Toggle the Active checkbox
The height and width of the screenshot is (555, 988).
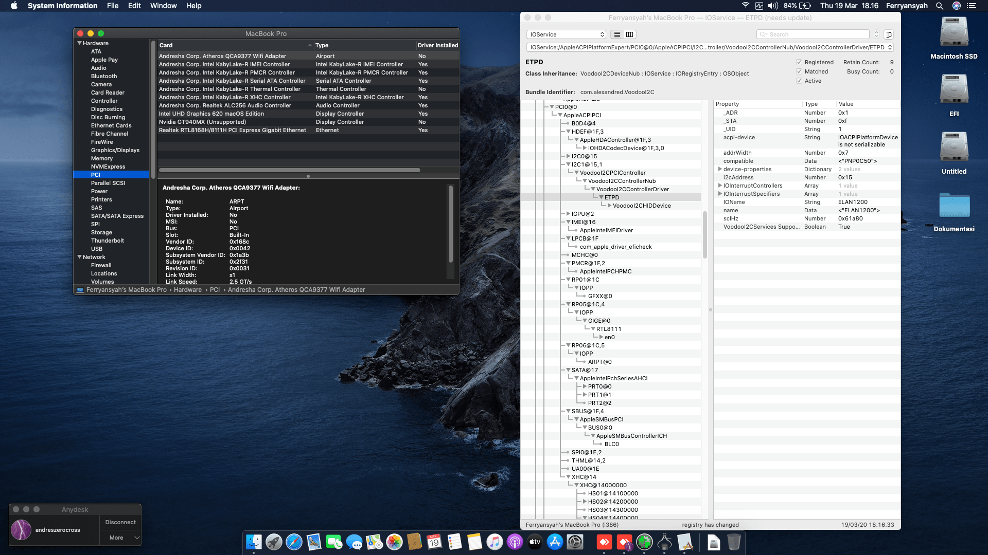pyautogui.click(x=799, y=81)
